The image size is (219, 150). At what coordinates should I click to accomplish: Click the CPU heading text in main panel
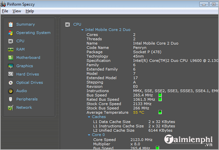point(77,24)
